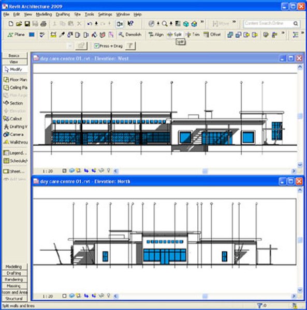This screenshot has height=310, width=307.
Task: Toggle Reveal Hidden Elements lightbulb in North view
Action: tap(109, 296)
